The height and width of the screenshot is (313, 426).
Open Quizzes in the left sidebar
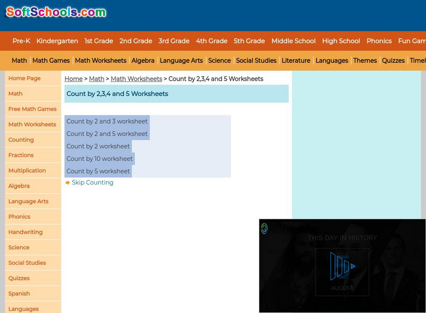coord(33,278)
